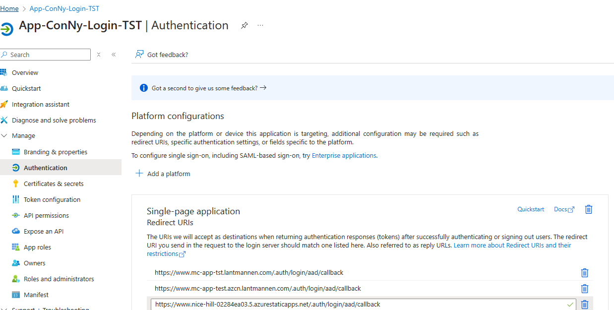The image size is (614, 310).
Task: Click the sidebar Search field
Action: [45, 55]
